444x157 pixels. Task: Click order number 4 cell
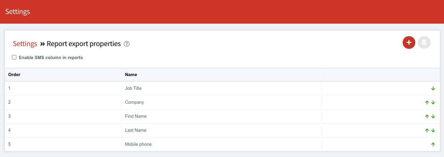click(63, 130)
